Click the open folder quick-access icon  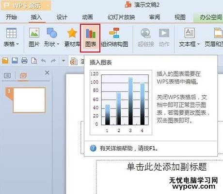(x=5, y=61)
